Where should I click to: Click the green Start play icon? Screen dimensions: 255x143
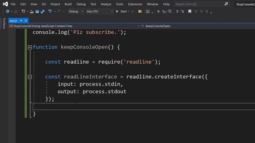(117, 12)
